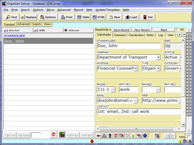Image resolution: width=194 pixels, height=145 pixels.
Task: Switch to the Comments tab
Action: tap(120, 35)
